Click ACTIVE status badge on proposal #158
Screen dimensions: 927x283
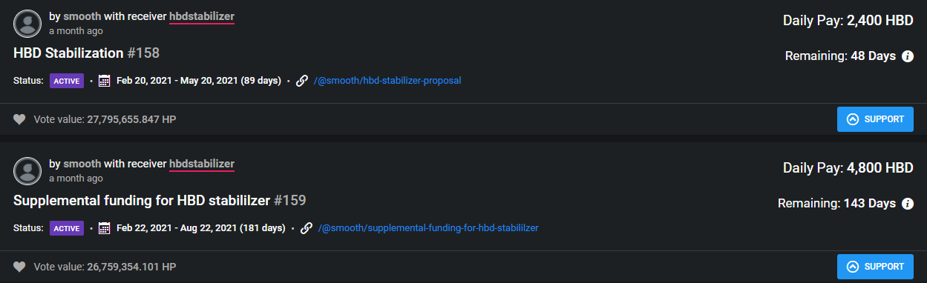coord(67,81)
